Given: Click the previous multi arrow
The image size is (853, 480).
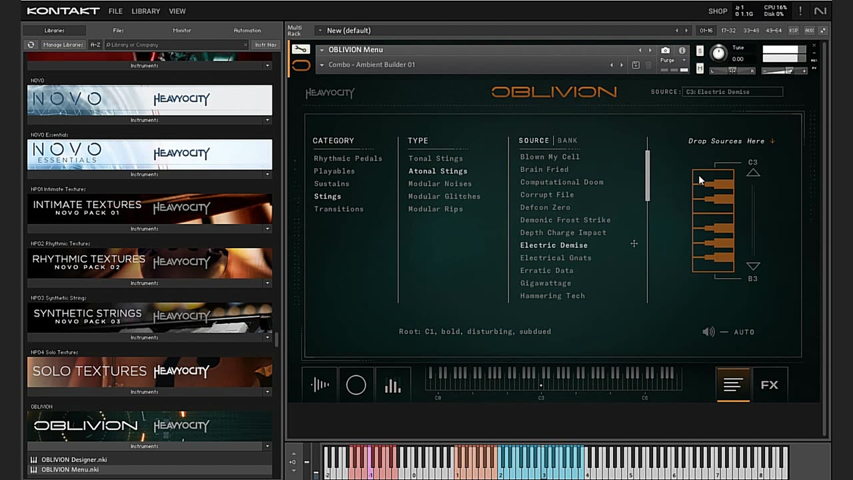Looking at the screenshot, I should 677,31.
